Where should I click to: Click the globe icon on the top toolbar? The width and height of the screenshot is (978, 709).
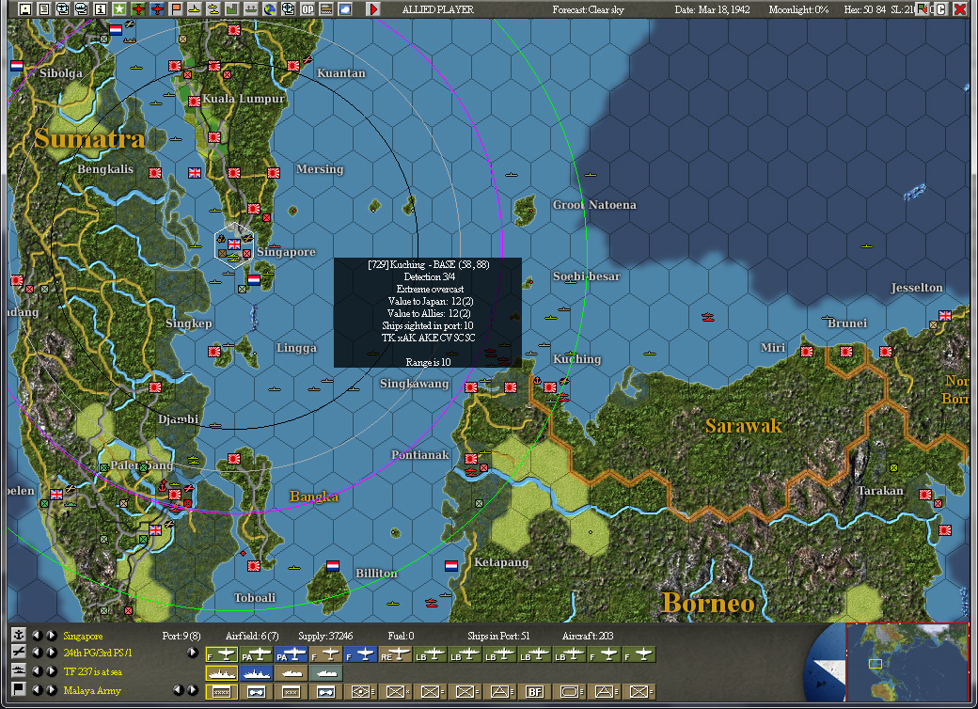point(270,8)
